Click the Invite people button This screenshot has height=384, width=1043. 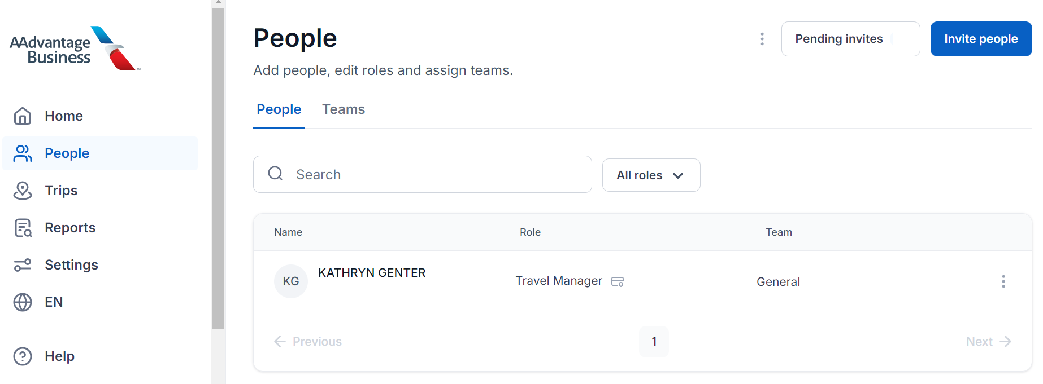pyautogui.click(x=981, y=38)
